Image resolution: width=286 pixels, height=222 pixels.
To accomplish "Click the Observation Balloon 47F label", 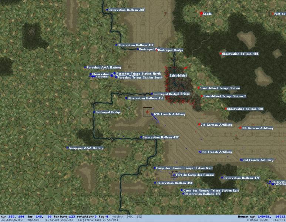I will (242, 178).
